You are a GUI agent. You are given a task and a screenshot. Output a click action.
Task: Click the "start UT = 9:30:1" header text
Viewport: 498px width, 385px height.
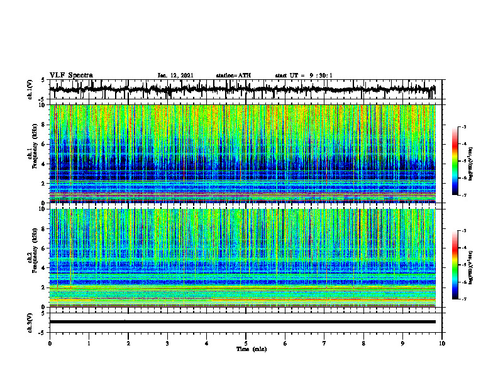point(304,75)
